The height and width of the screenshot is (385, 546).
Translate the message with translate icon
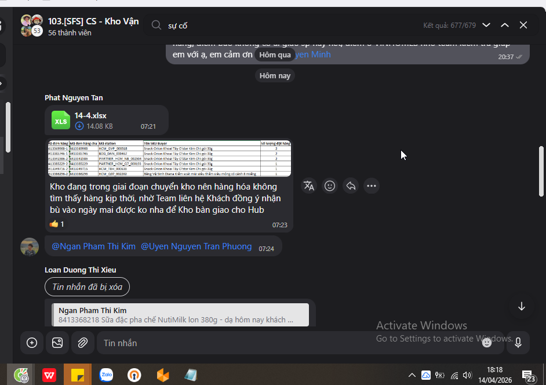[309, 186]
